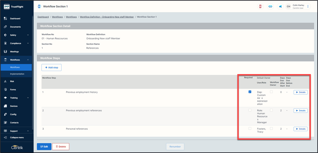Click the Devices icon in sidebar
The width and height of the screenshot is (318, 153).
tap(5, 106)
